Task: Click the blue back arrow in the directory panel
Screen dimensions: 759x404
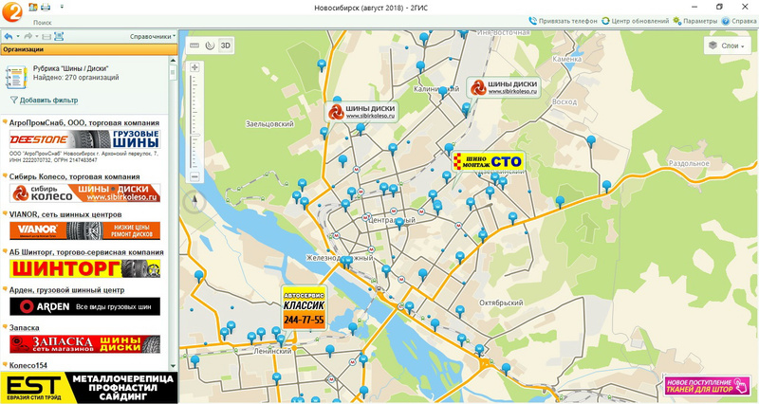Action: pyautogui.click(x=8, y=36)
